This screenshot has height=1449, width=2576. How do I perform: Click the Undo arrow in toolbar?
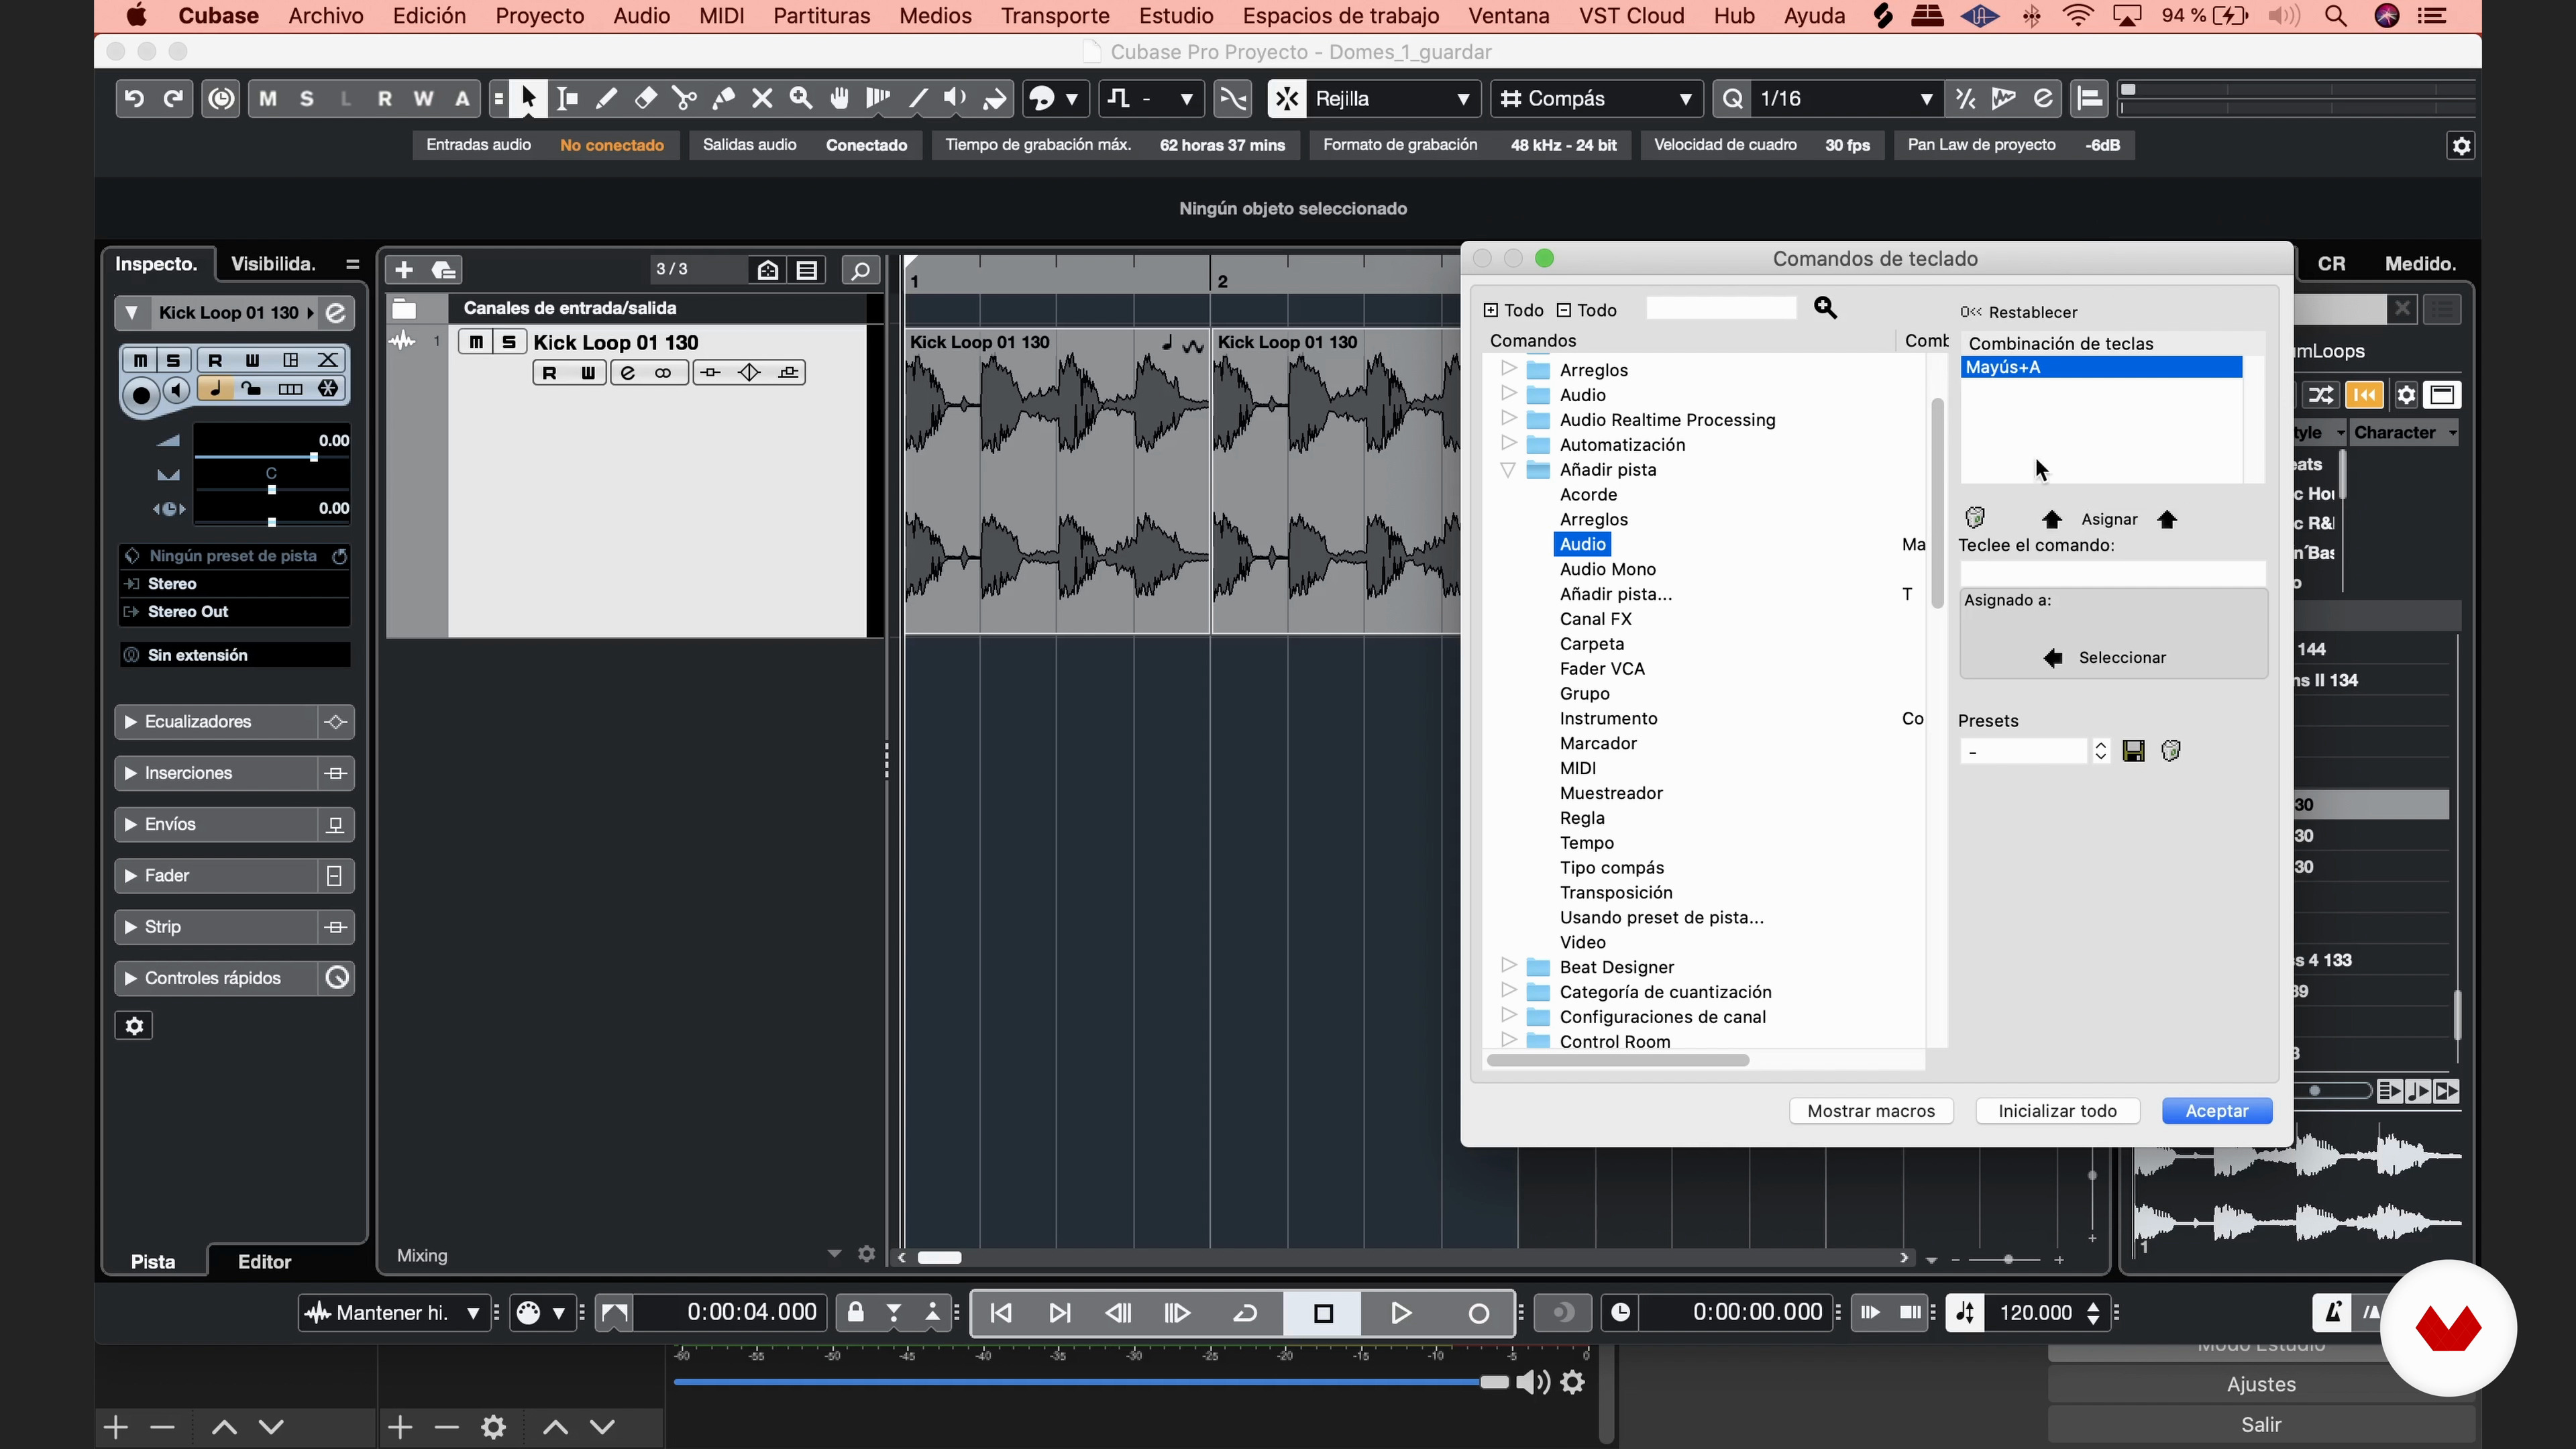(134, 98)
